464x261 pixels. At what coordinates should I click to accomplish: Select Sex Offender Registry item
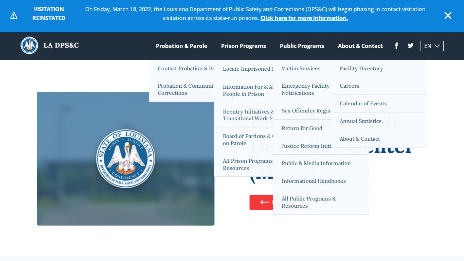coord(302,110)
